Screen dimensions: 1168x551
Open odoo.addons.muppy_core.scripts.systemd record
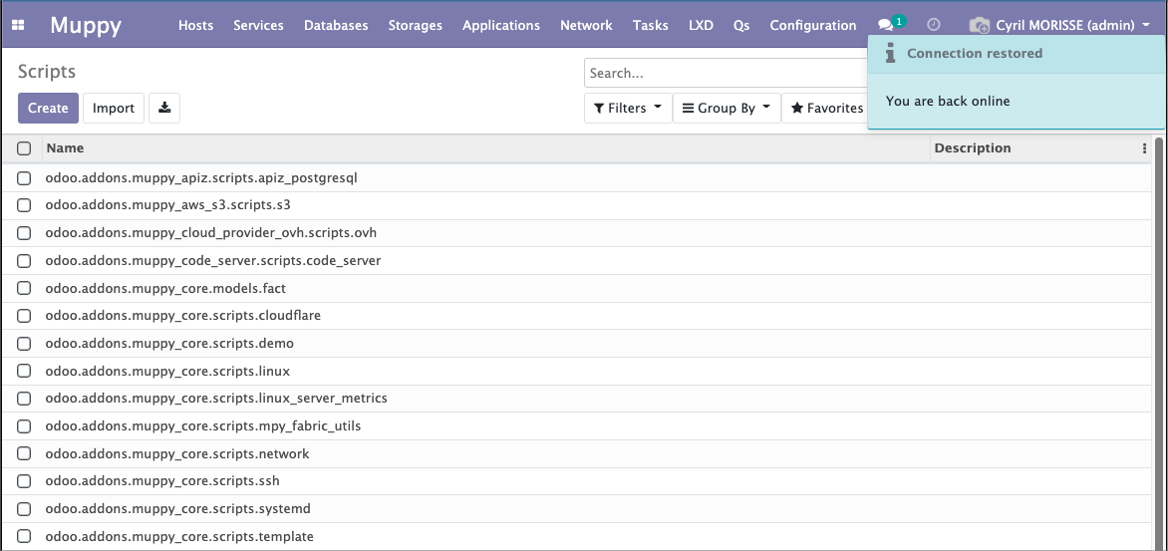coord(178,508)
